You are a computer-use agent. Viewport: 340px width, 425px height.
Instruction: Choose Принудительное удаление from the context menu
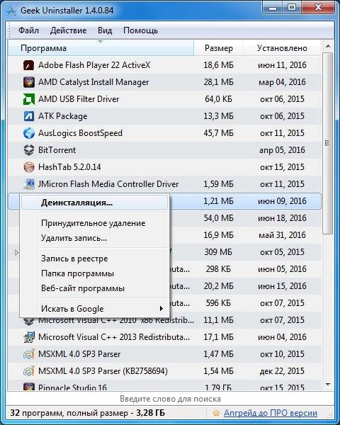point(94,223)
